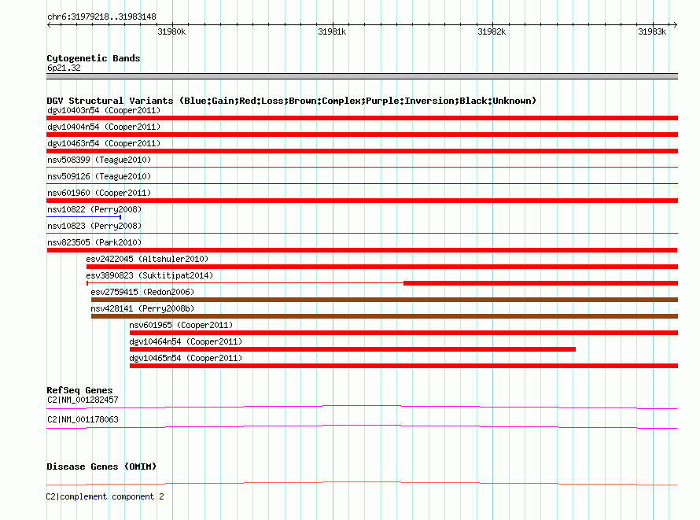Viewport: 700px width, 520px height.
Task: Click the short blue nsv10822 (Perry2008) bar
Action: coord(84,217)
